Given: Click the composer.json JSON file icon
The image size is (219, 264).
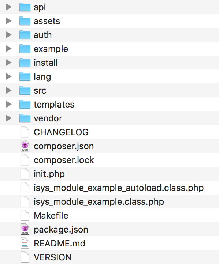Looking at the screenshot, I should [x=25, y=146].
